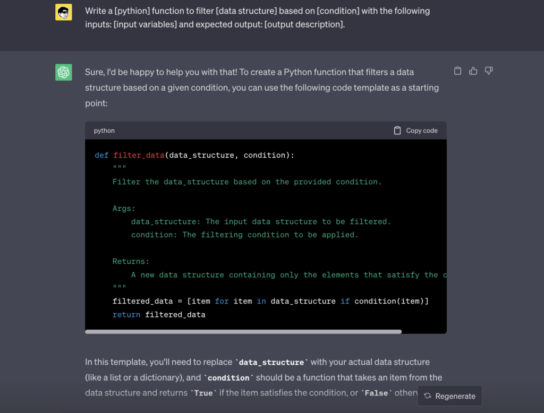Click the filter_data function name in code

click(140, 155)
